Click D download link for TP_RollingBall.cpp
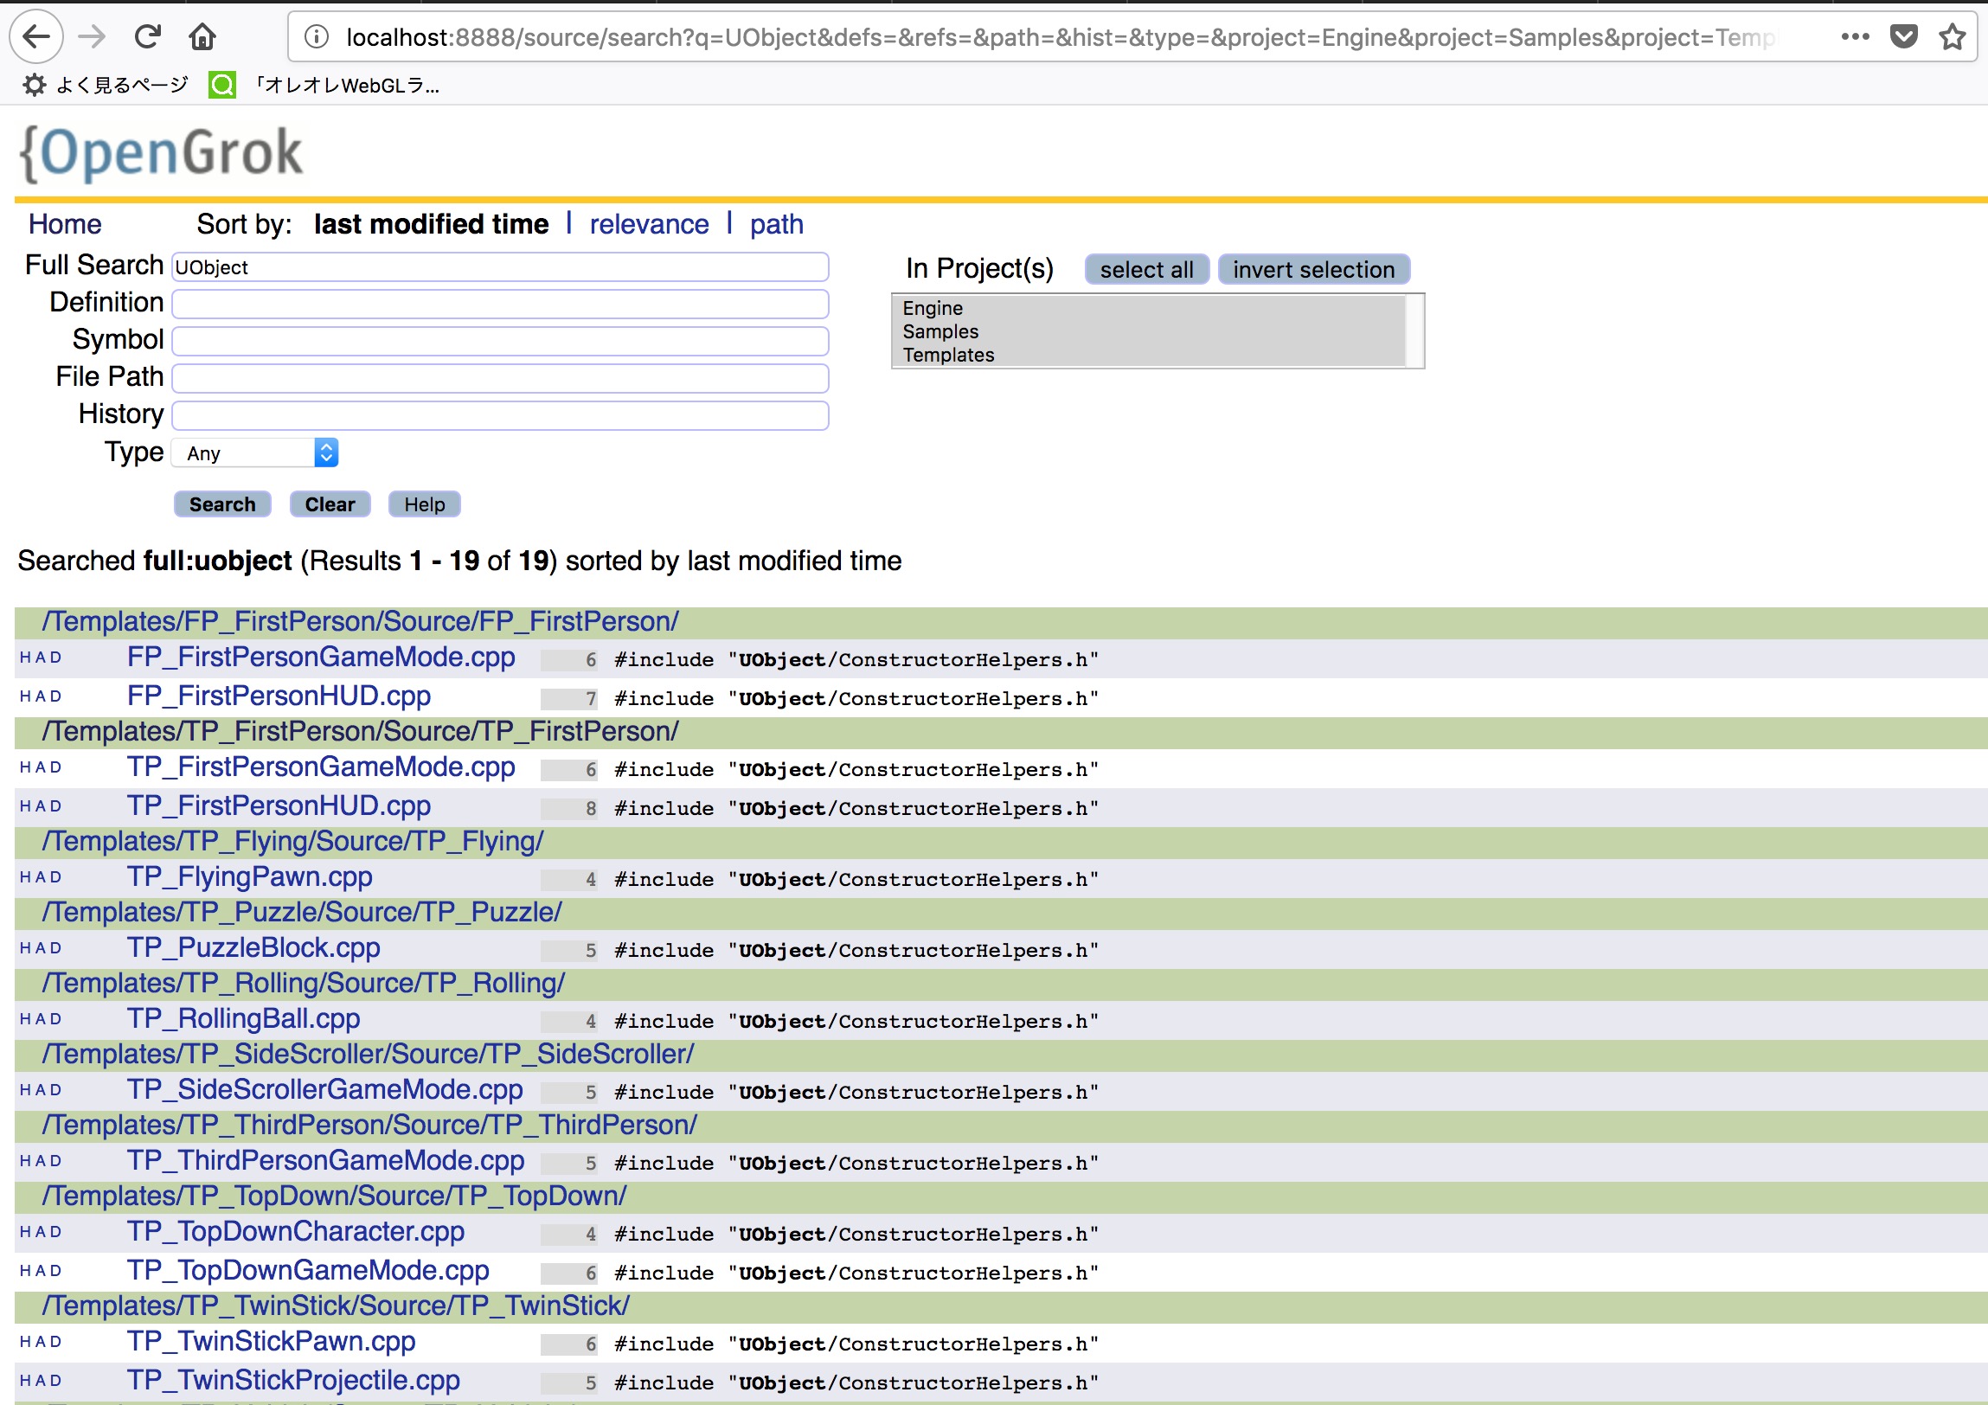 point(56,1020)
